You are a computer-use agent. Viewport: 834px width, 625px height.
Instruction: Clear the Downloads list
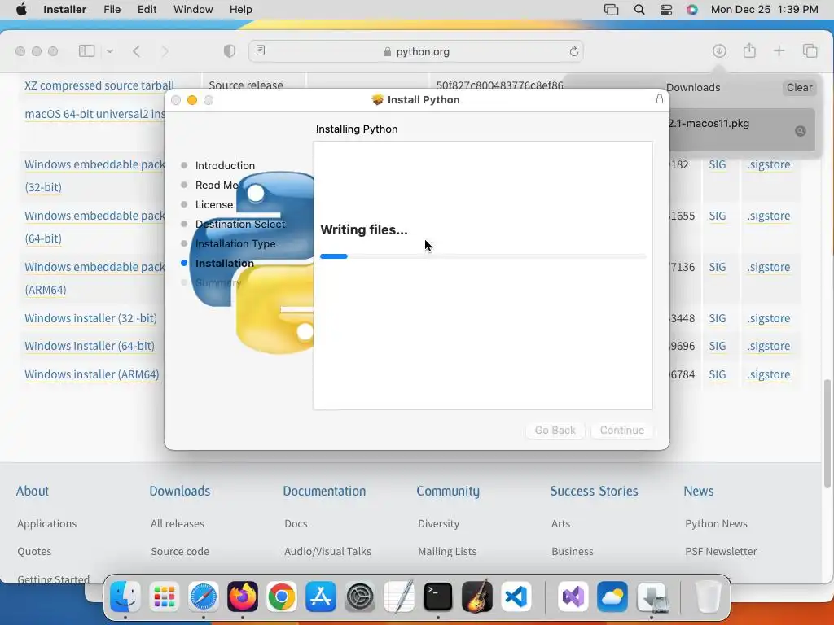point(799,88)
